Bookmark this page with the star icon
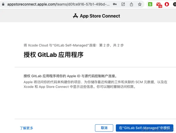The image size is (176, 133). pyautogui.click(x=140, y=4)
